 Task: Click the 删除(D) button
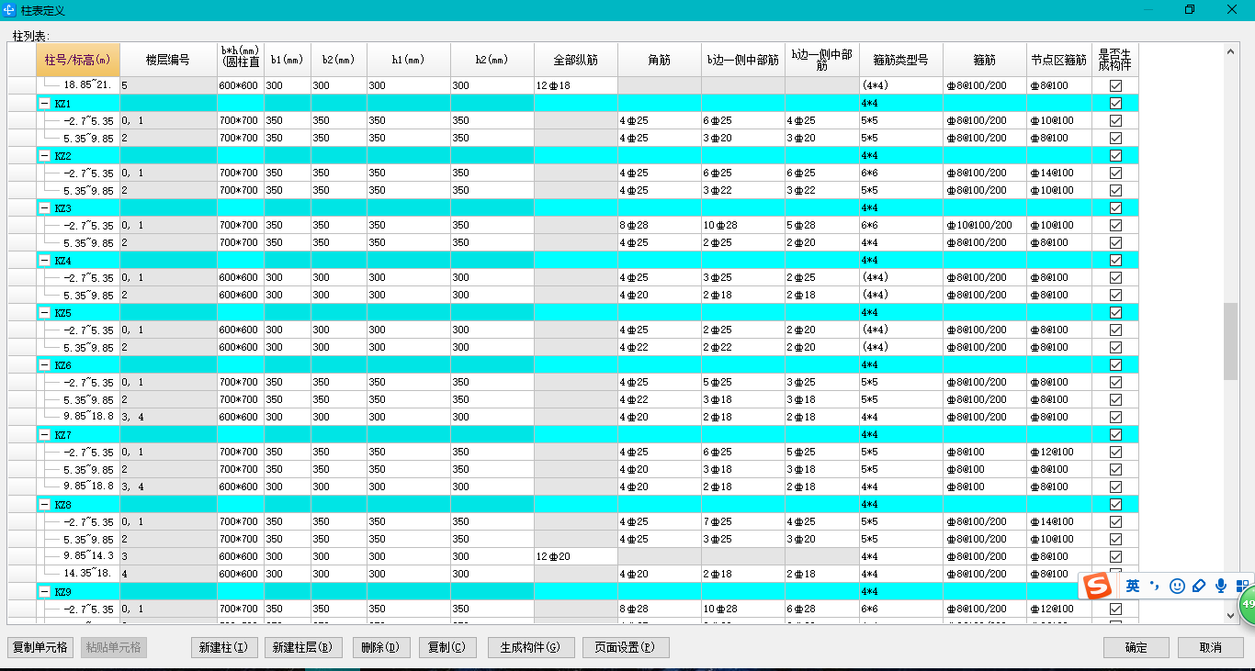pyautogui.click(x=380, y=647)
